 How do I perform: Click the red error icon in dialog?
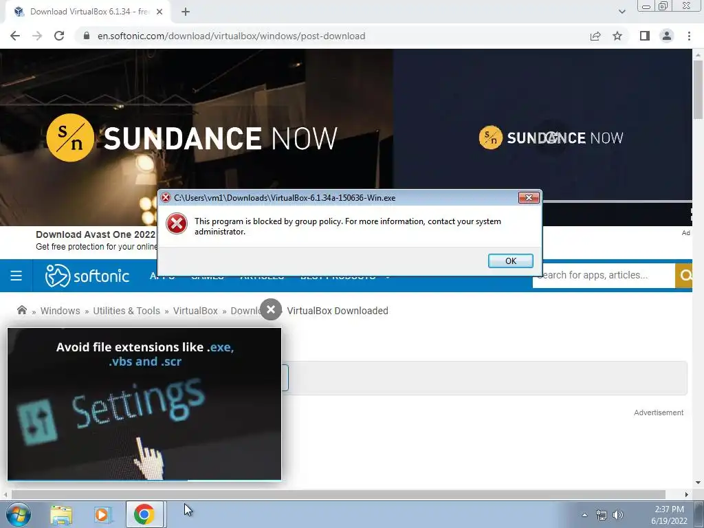[x=177, y=223]
